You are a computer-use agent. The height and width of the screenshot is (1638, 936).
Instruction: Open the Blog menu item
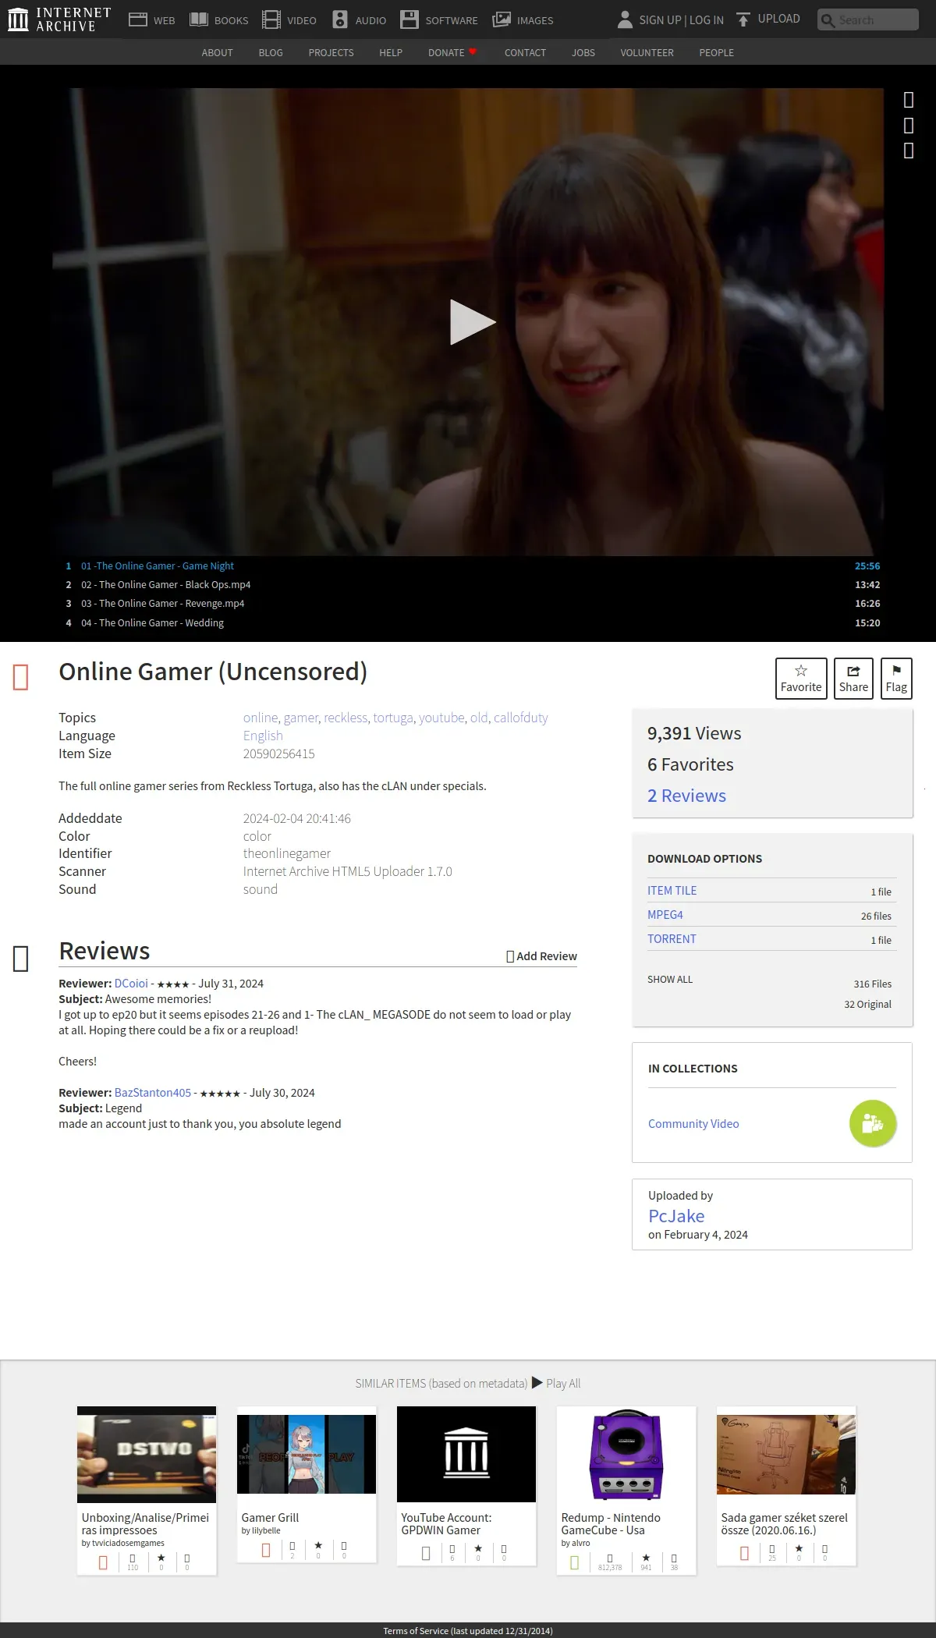pyautogui.click(x=271, y=52)
